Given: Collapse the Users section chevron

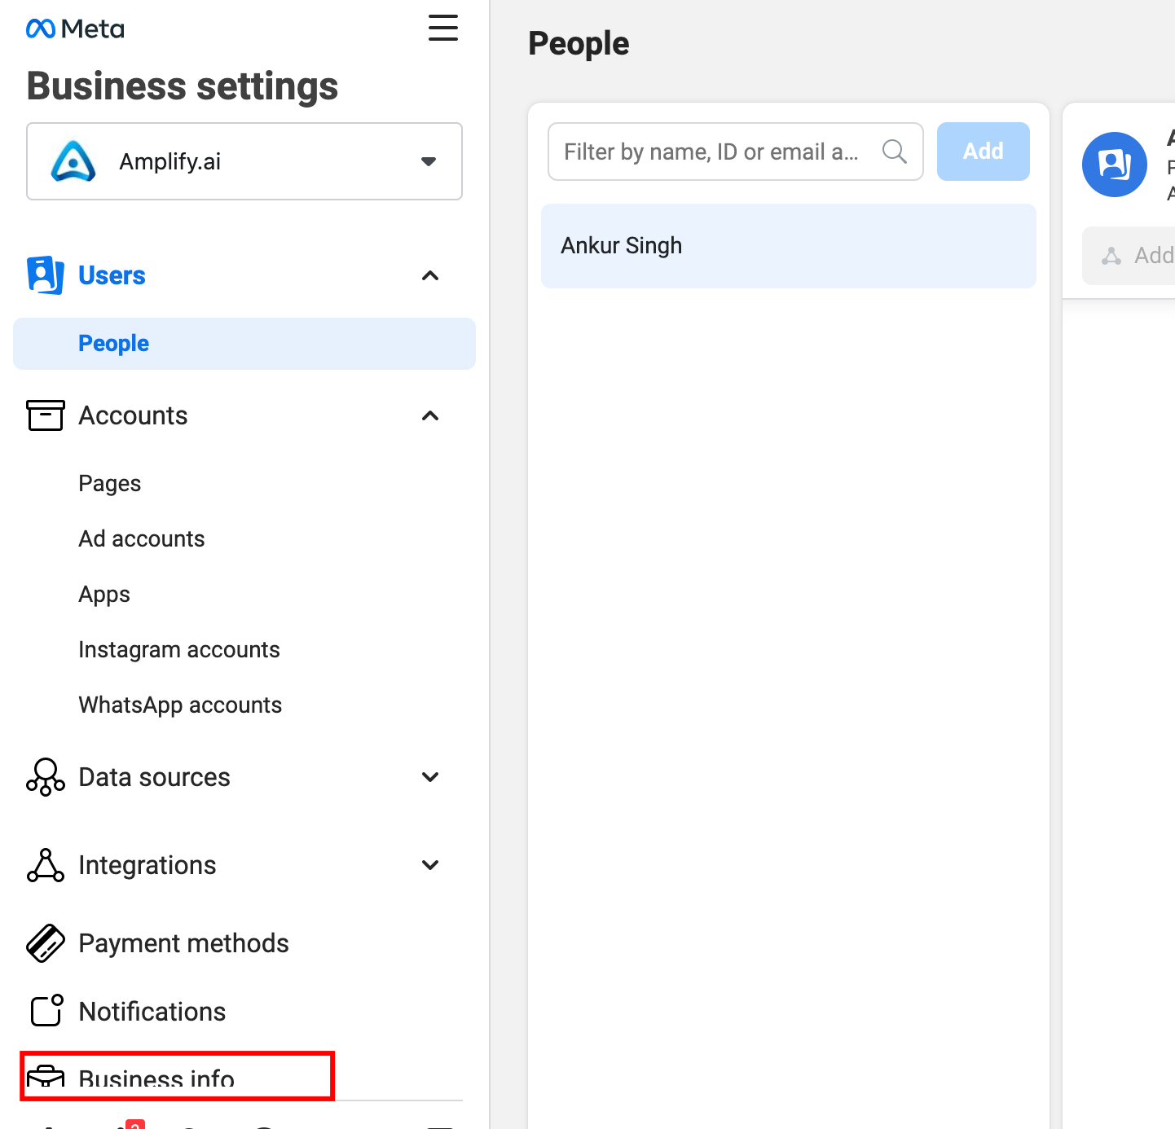Looking at the screenshot, I should click(x=430, y=275).
